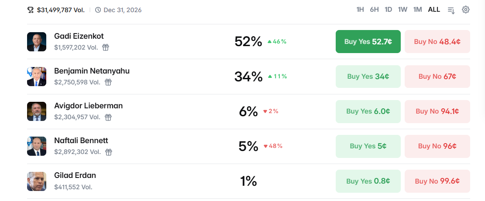Select the 6H time range

click(374, 10)
